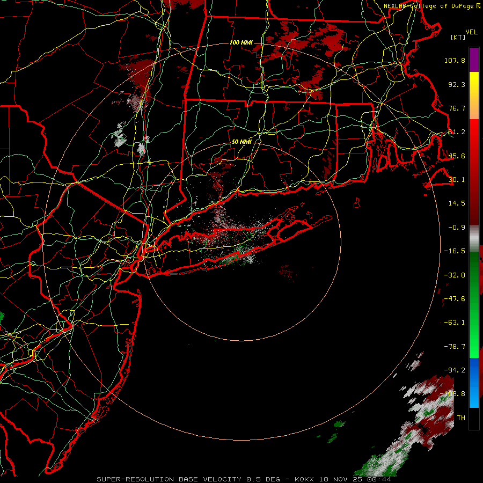Viewport: 483px width, 483px height.
Task: Select the -32.0 velocity scale value
Action: point(455,275)
